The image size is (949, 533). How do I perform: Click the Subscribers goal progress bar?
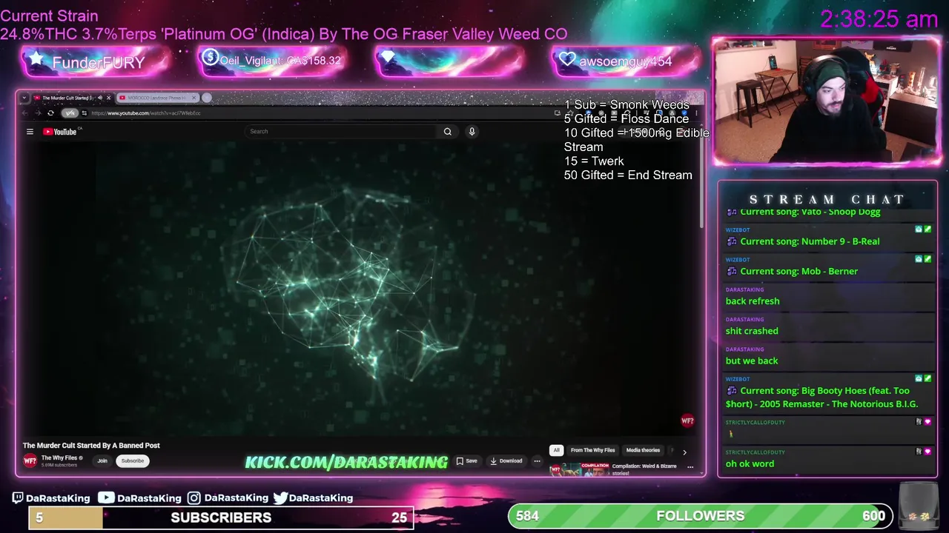click(x=221, y=517)
